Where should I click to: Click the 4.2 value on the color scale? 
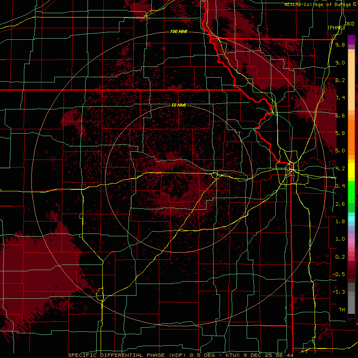[x=340, y=169]
